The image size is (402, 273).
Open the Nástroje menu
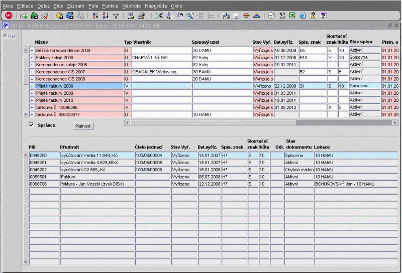pos(132,6)
